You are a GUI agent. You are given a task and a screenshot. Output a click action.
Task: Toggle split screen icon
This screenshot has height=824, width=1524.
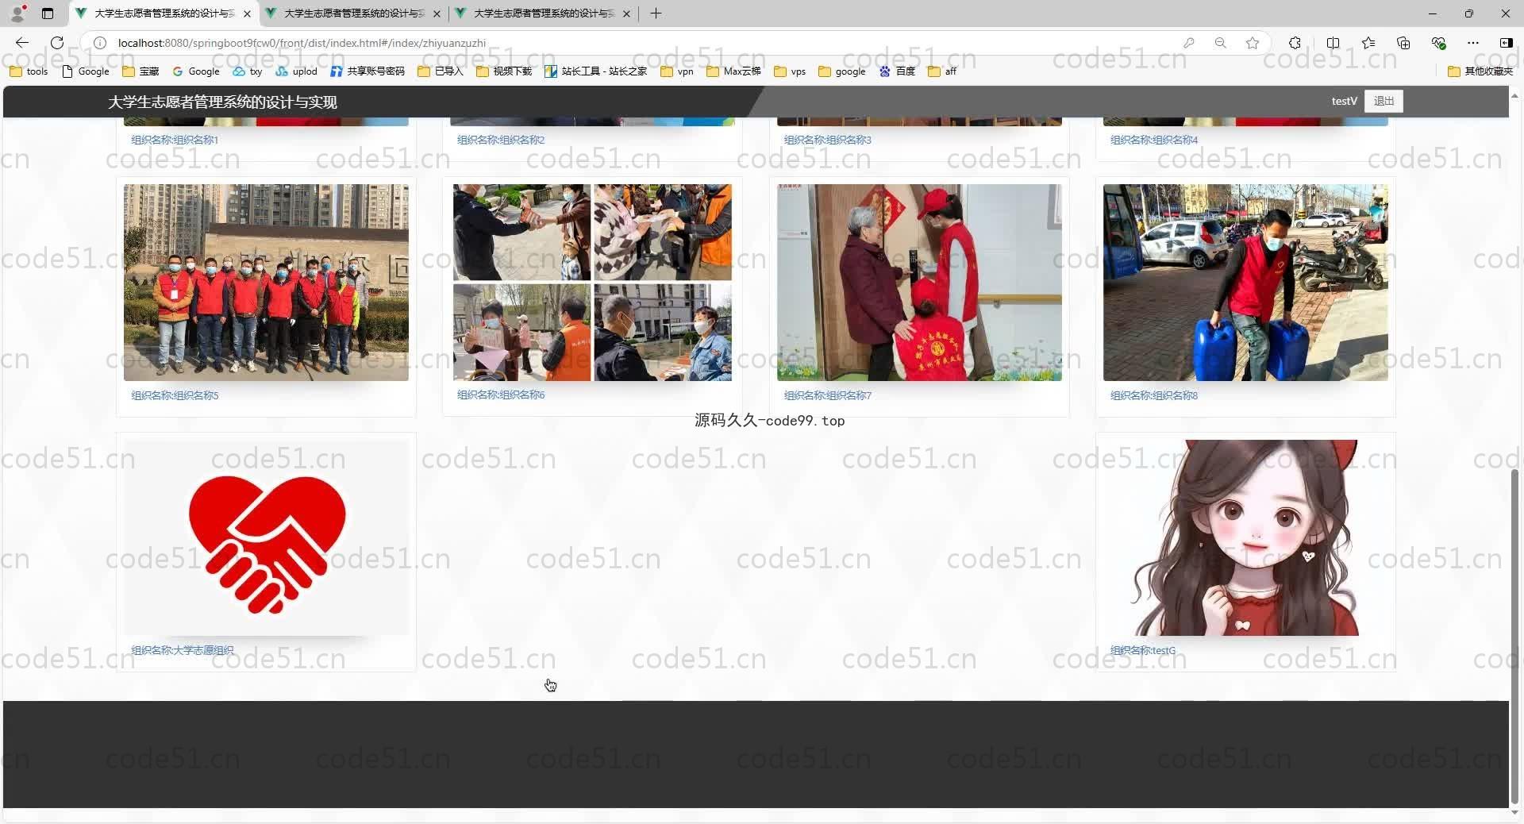tap(1333, 43)
